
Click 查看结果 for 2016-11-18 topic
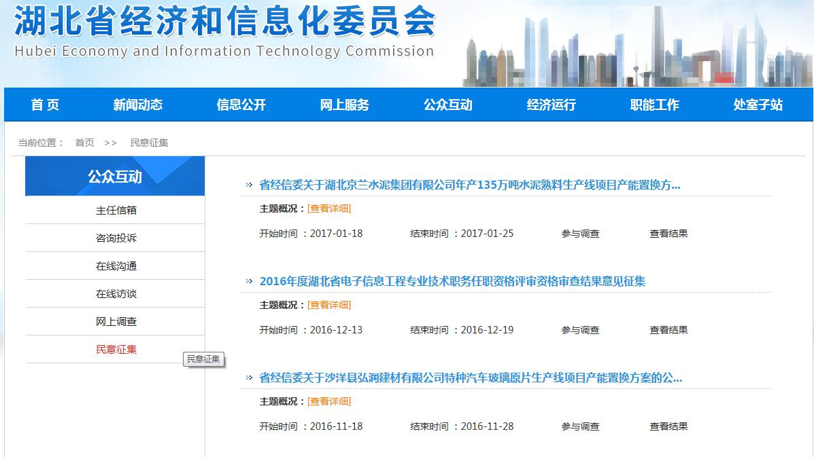(668, 426)
